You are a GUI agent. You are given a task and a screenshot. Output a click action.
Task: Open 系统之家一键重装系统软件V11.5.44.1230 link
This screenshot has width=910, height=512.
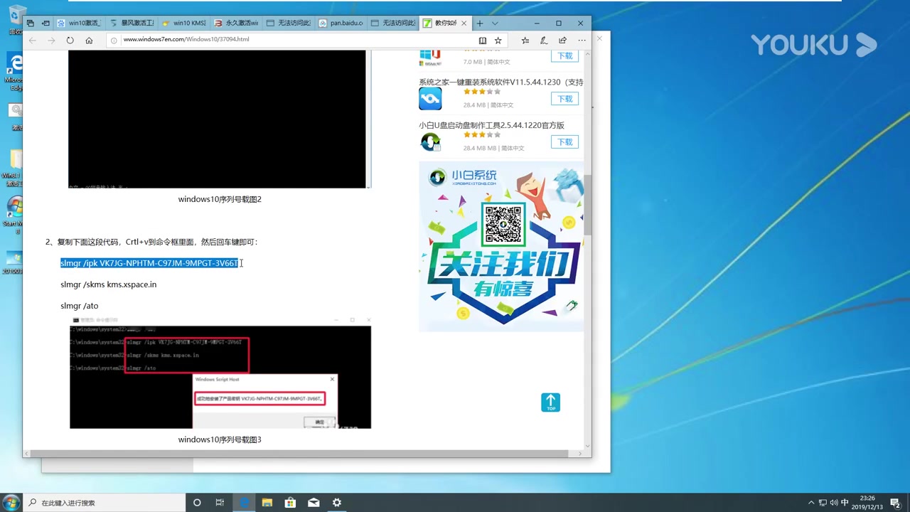[x=500, y=82]
